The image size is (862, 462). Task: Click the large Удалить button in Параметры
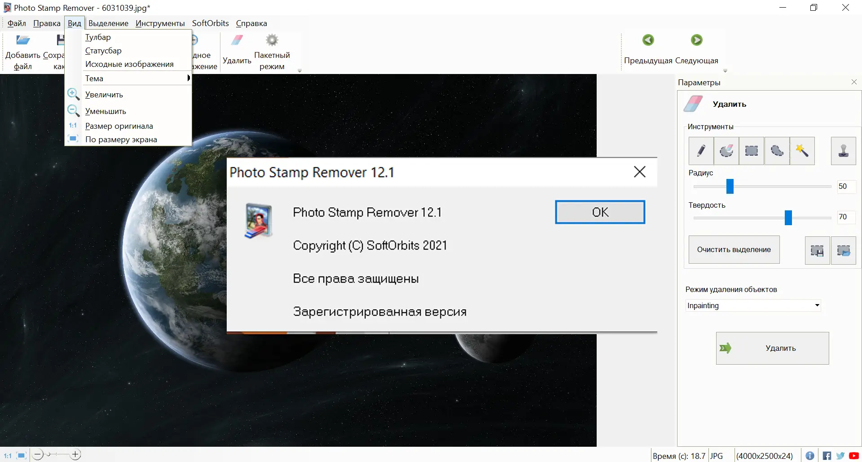coord(772,348)
